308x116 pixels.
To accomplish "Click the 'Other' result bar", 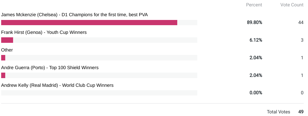I will (3, 58).
